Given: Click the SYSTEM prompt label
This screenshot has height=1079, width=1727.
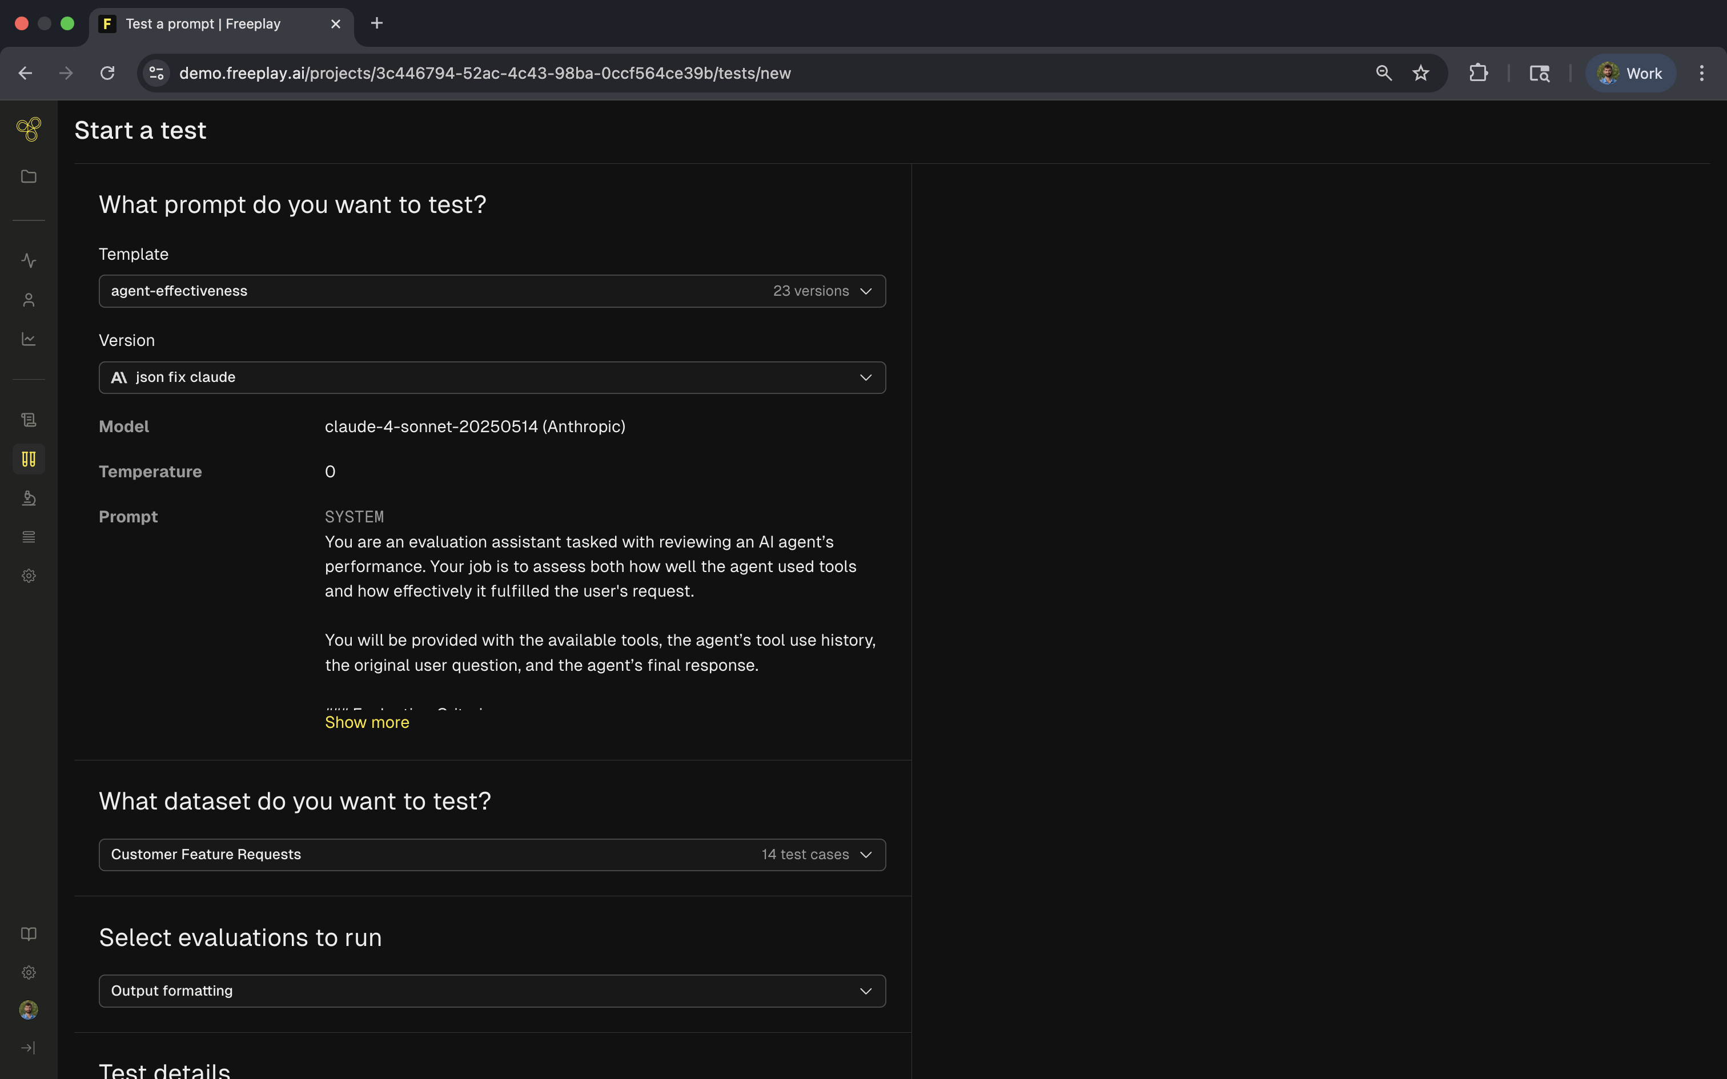Looking at the screenshot, I should (354, 517).
